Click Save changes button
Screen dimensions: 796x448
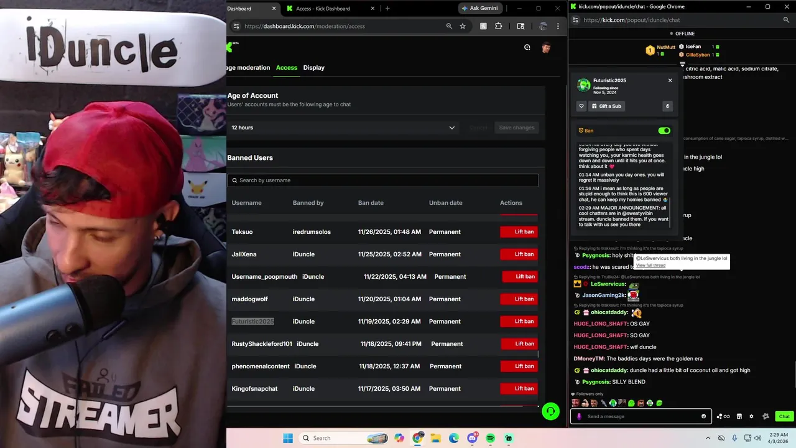point(517,128)
